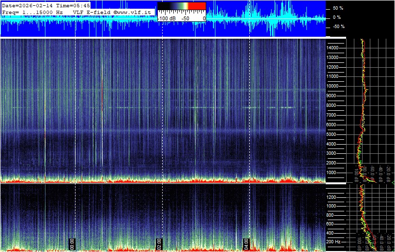Click the Date=2026-02-14 header text
This screenshot has width=395, height=252.
[29, 5]
